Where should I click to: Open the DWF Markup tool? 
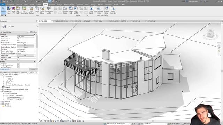(31, 10)
